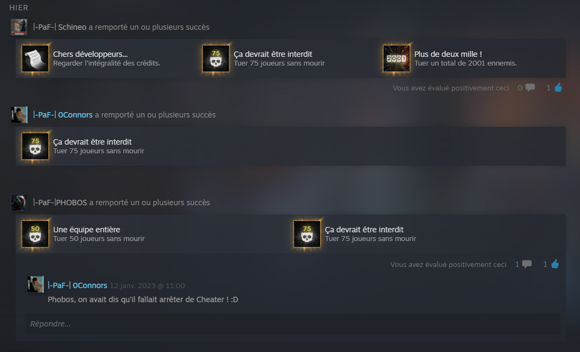Click OConnors' avatar in the comment
580x352 pixels.
(x=35, y=284)
